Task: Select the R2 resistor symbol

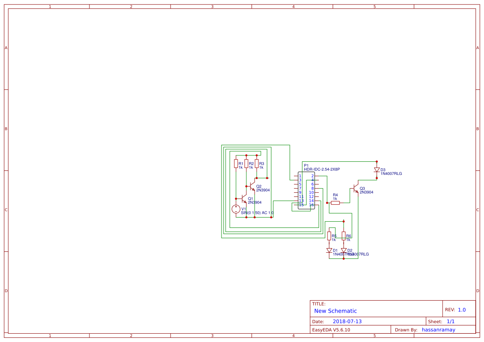Action: coord(246,164)
